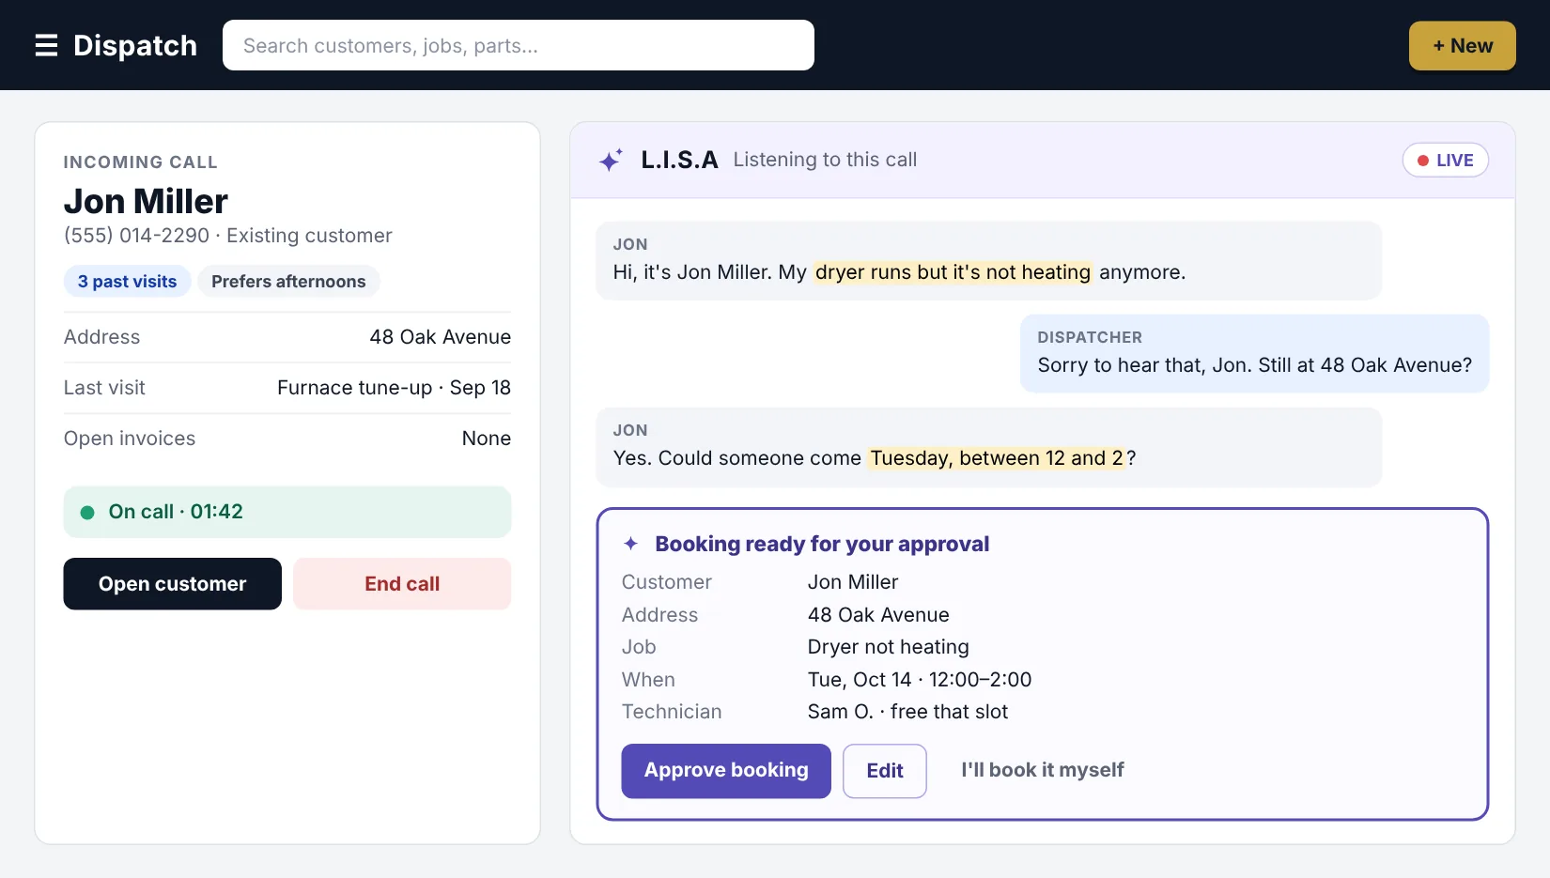Click the red LIVE indicator badge

tap(1445, 161)
